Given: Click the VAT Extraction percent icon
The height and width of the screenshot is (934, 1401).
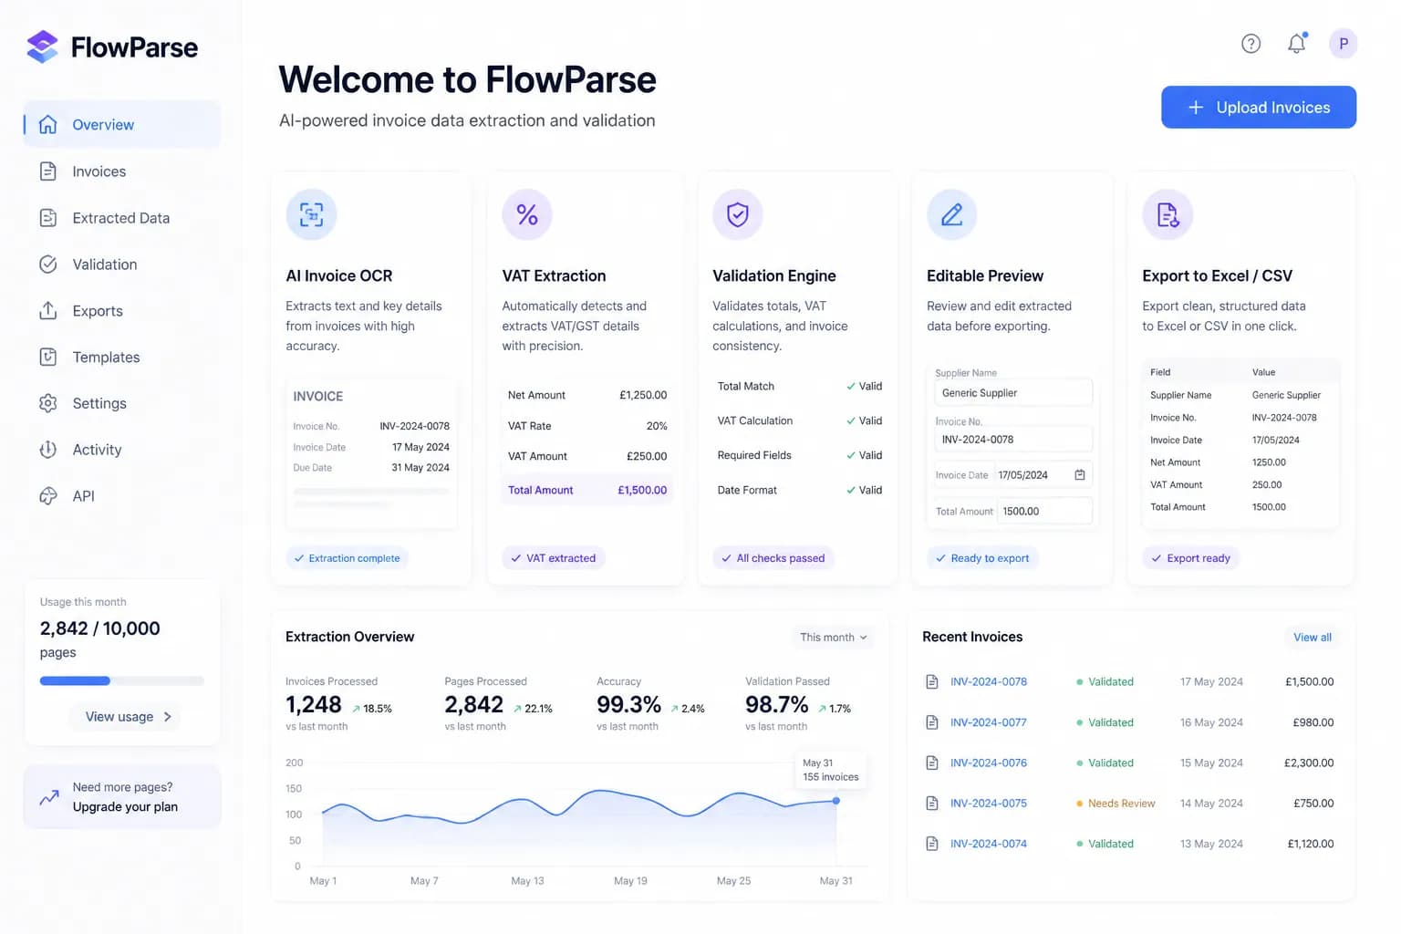Looking at the screenshot, I should click(527, 214).
